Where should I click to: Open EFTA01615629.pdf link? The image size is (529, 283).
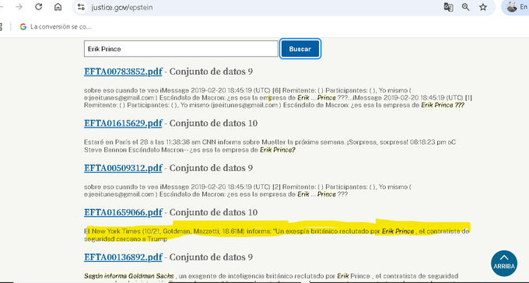coord(123,123)
